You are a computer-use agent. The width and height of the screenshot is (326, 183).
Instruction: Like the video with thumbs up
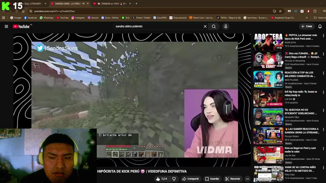(161, 179)
